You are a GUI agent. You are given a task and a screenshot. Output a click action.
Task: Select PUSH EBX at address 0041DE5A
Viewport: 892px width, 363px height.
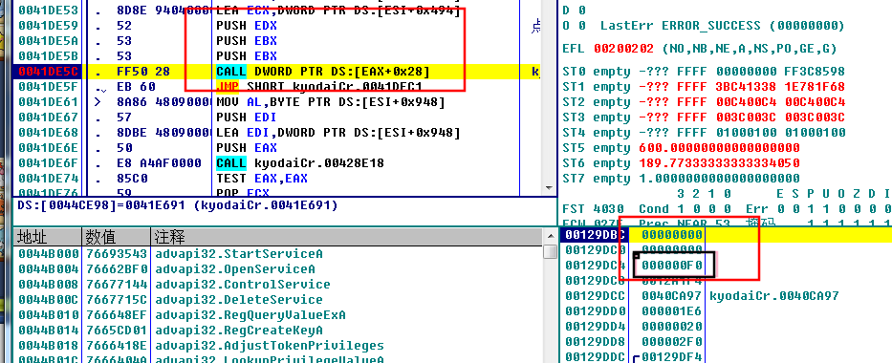(x=247, y=41)
